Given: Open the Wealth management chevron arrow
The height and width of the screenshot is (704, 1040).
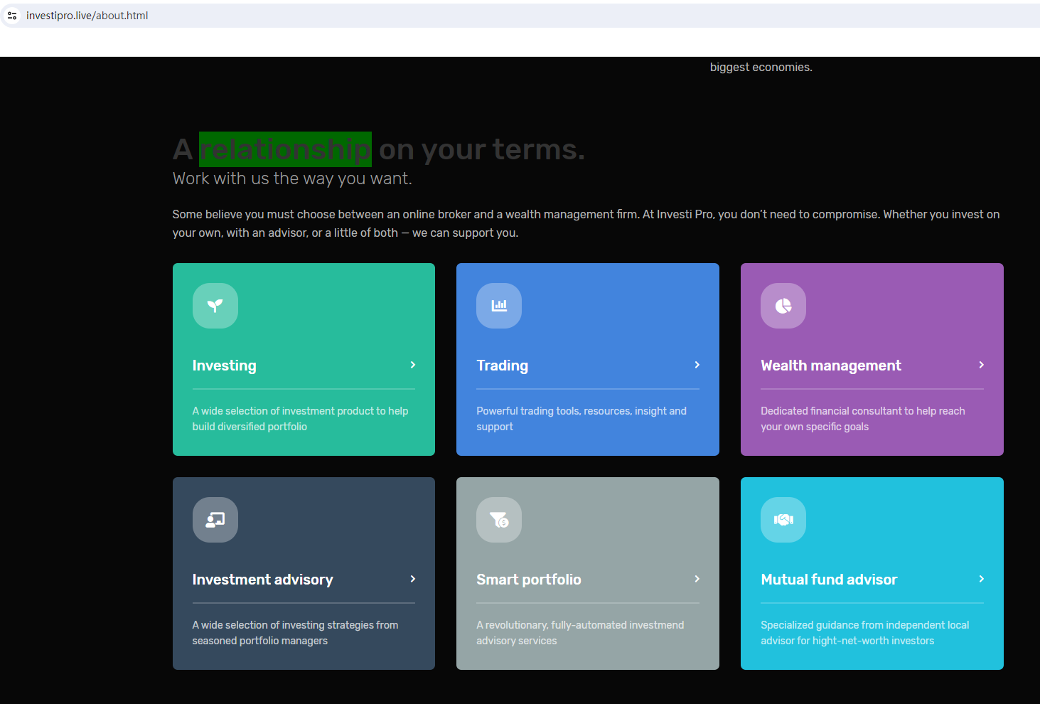Looking at the screenshot, I should pyautogui.click(x=981, y=365).
